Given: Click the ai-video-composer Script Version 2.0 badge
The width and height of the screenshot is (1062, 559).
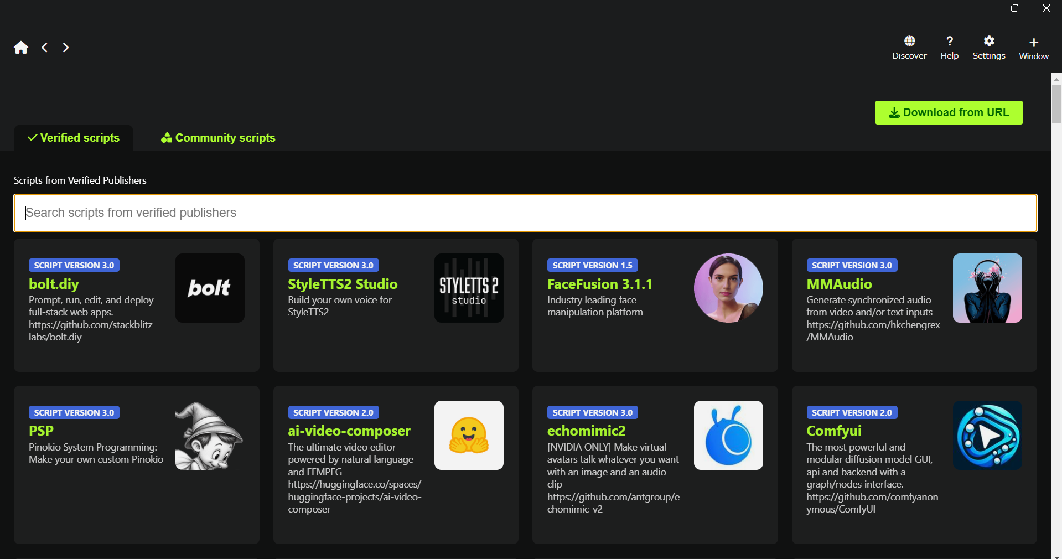Looking at the screenshot, I should point(333,412).
